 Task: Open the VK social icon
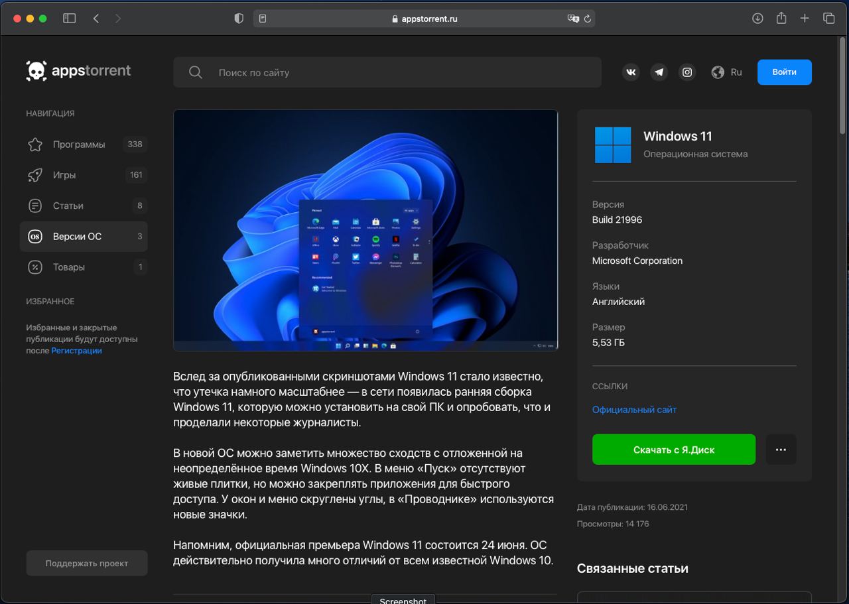(631, 72)
